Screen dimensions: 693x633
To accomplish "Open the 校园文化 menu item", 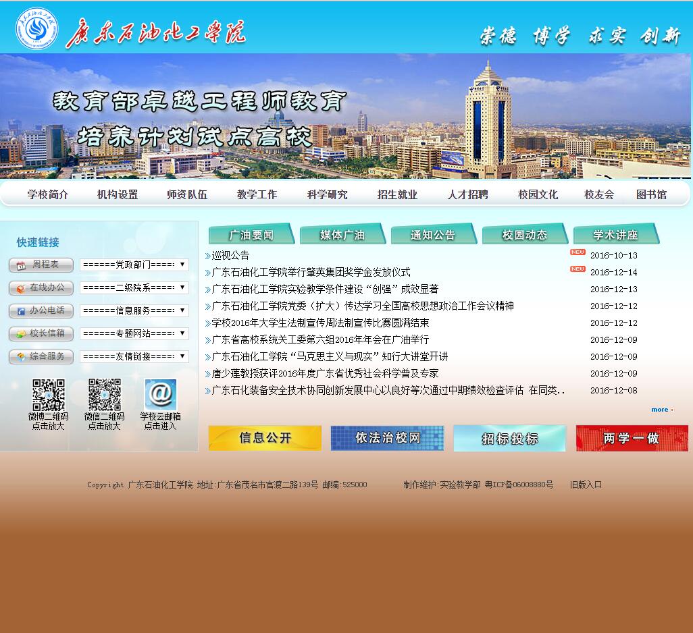I will click(x=538, y=194).
